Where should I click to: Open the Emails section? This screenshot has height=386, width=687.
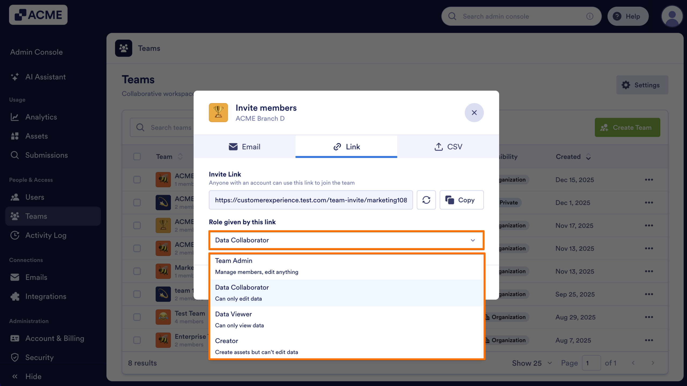pyautogui.click(x=36, y=277)
